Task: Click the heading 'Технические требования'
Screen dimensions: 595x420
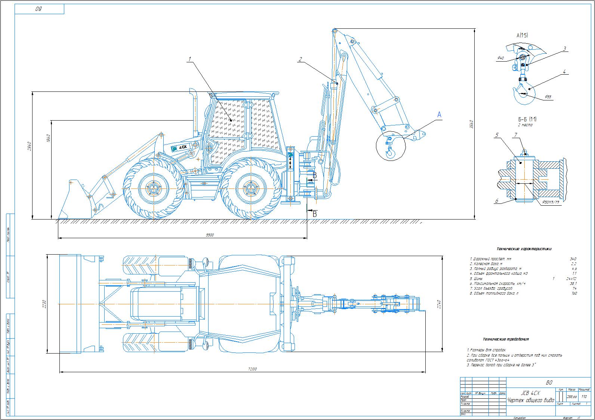Action: [x=506, y=339]
